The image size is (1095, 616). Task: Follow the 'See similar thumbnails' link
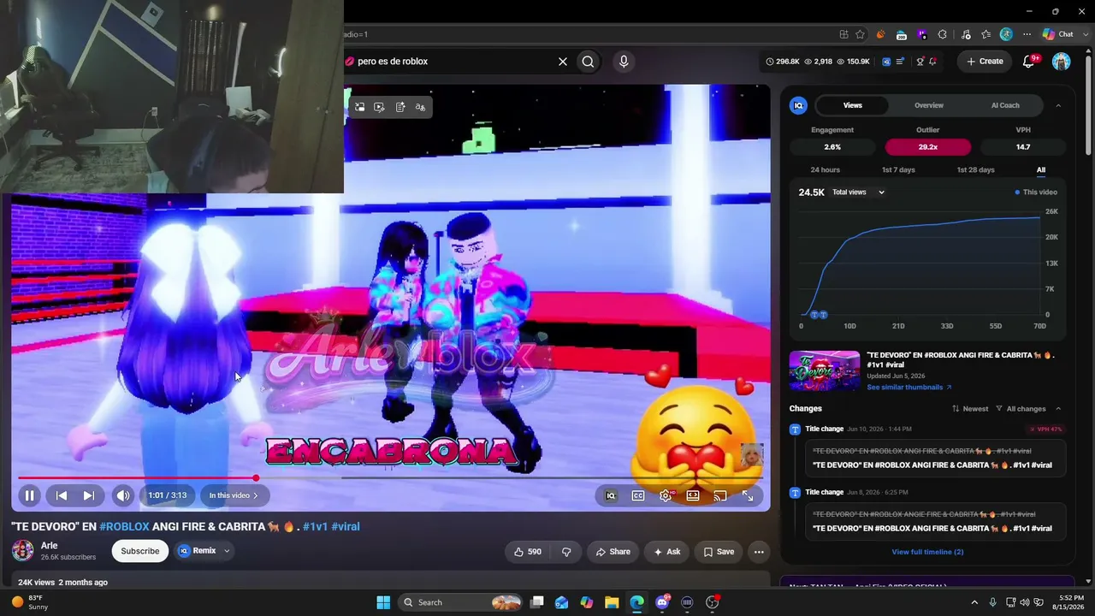pos(909,388)
